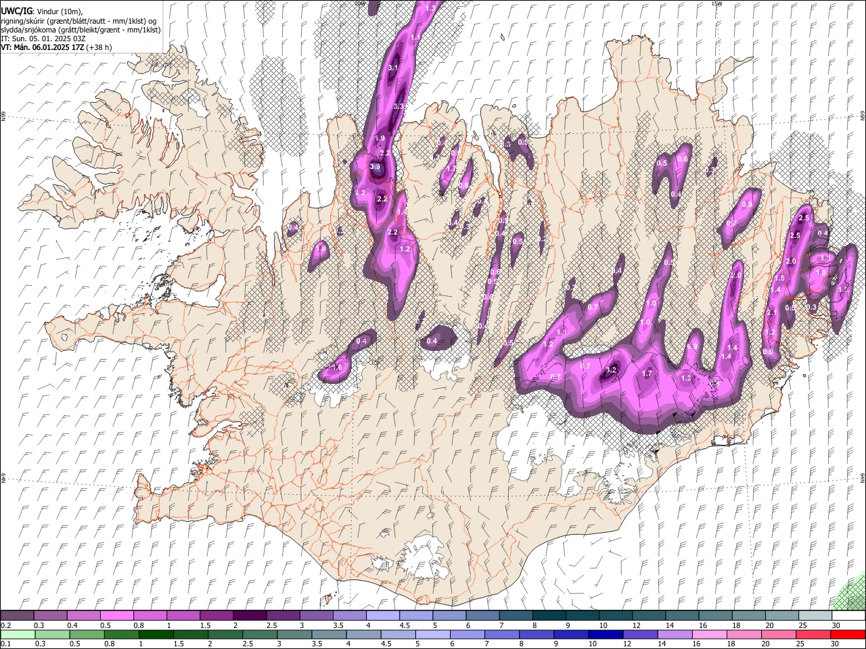Click the 'IT: Sun. 05. 01. 2025 03Z' line
The width and height of the screenshot is (866, 649).
(x=43, y=39)
